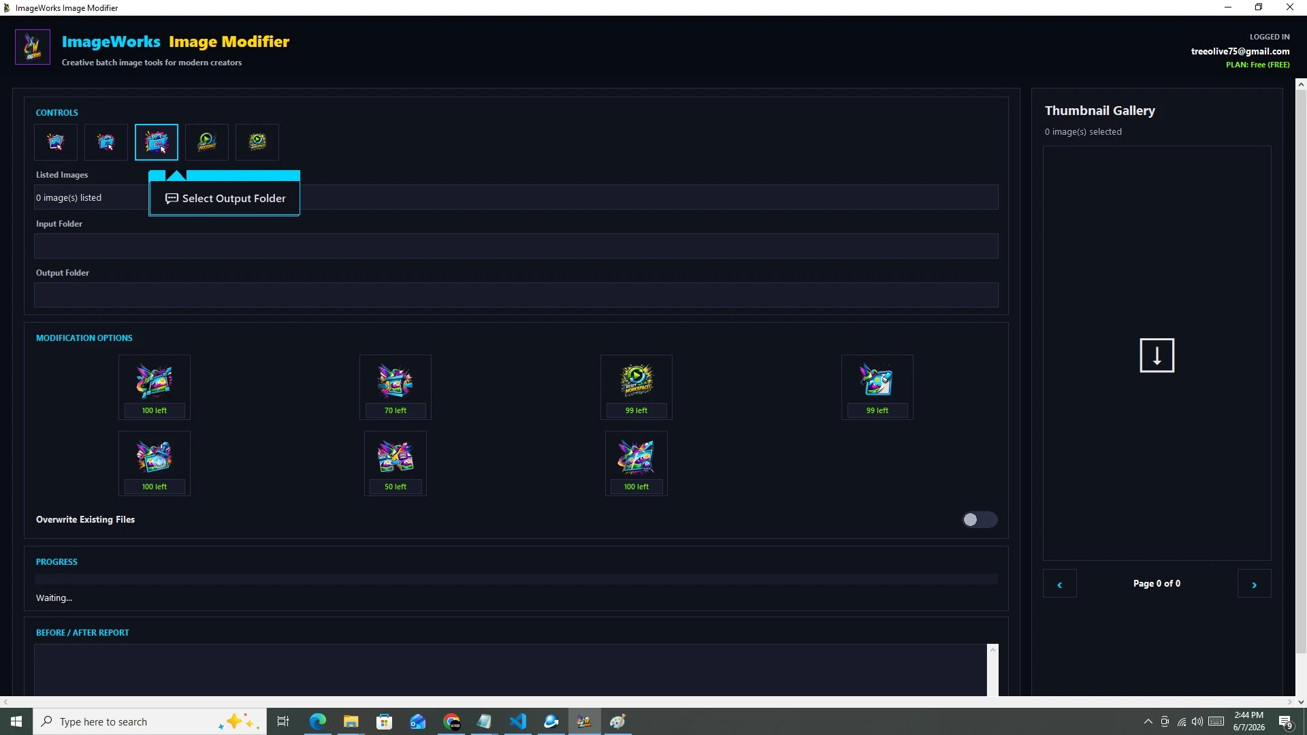This screenshot has width=1307, height=735.
Task: Go to previous gallery page
Action: click(x=1060, y=584)
